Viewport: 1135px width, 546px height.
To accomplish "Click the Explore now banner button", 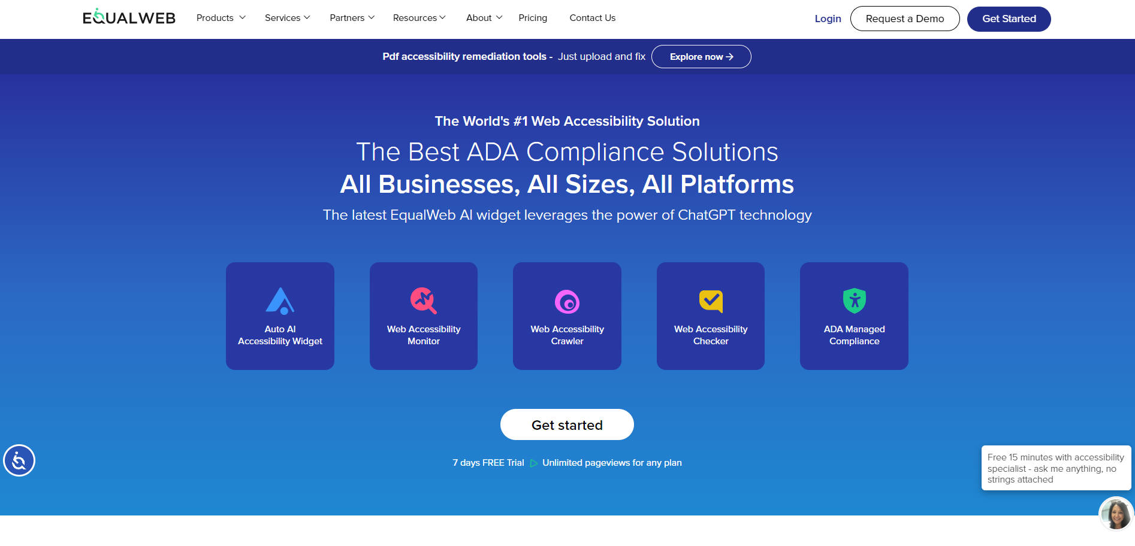I will point(701,56).
